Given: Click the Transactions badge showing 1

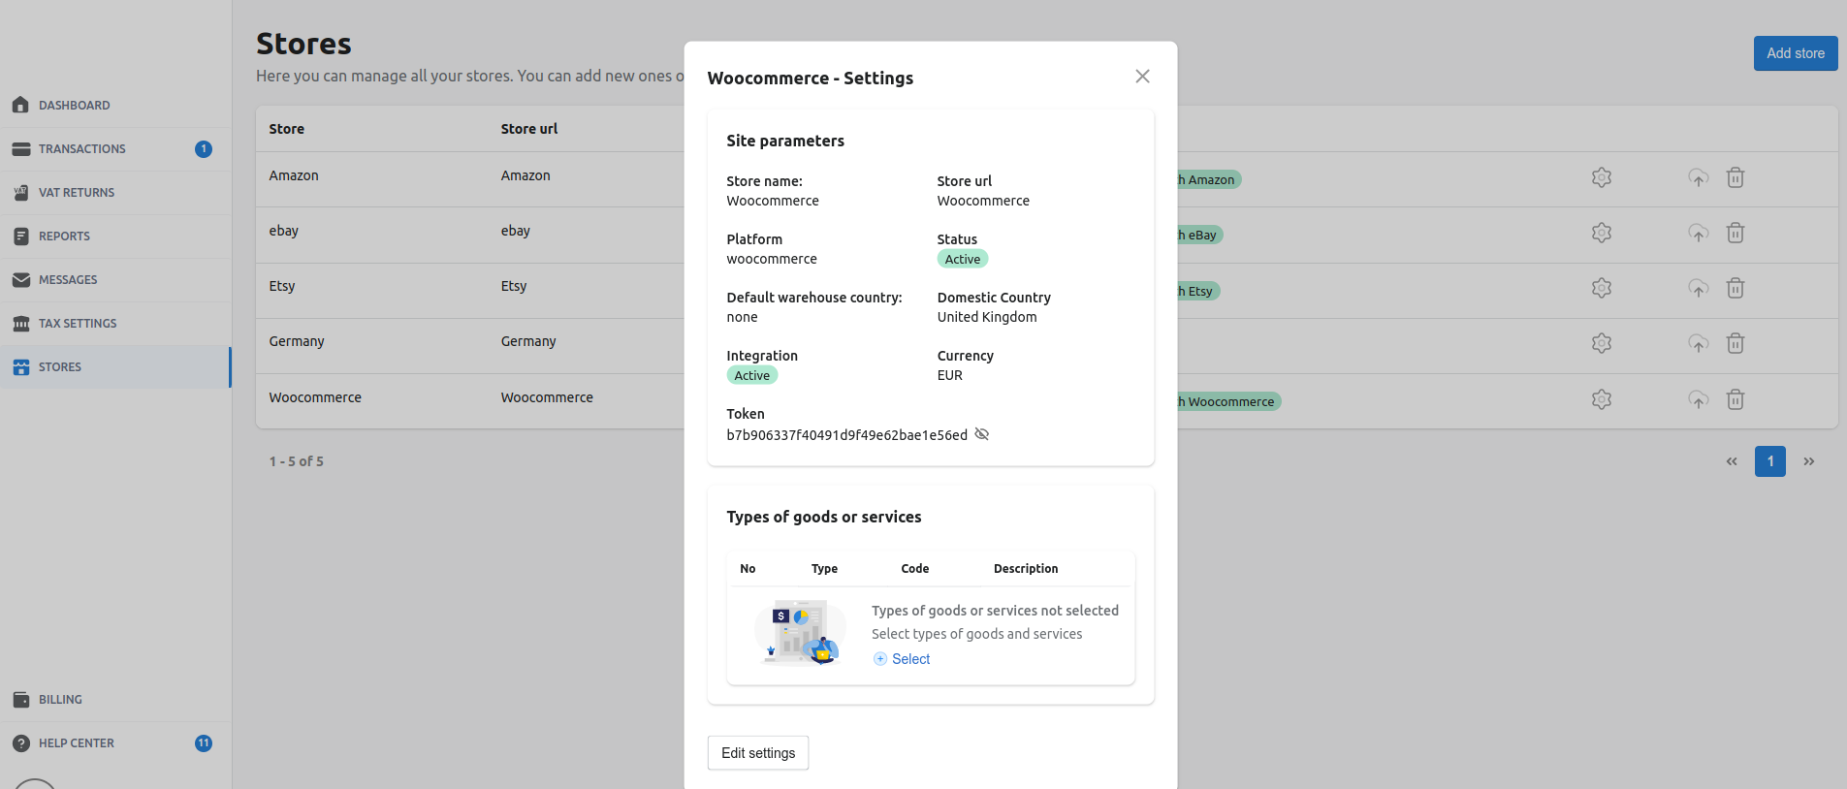Looking at the screenshot, I should coord(203,148).
